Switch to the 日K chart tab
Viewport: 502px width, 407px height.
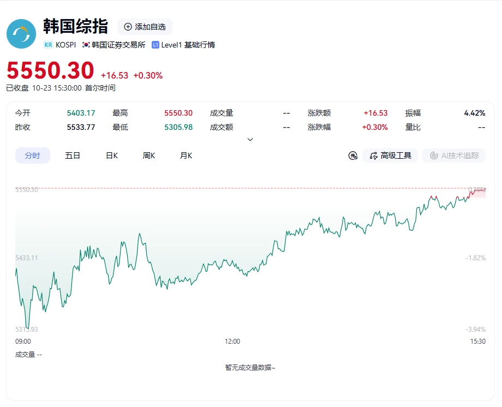coord(112,155)
